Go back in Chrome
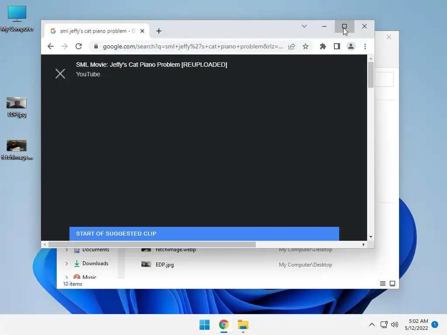The image size is (447, 335). coord(51,46)
